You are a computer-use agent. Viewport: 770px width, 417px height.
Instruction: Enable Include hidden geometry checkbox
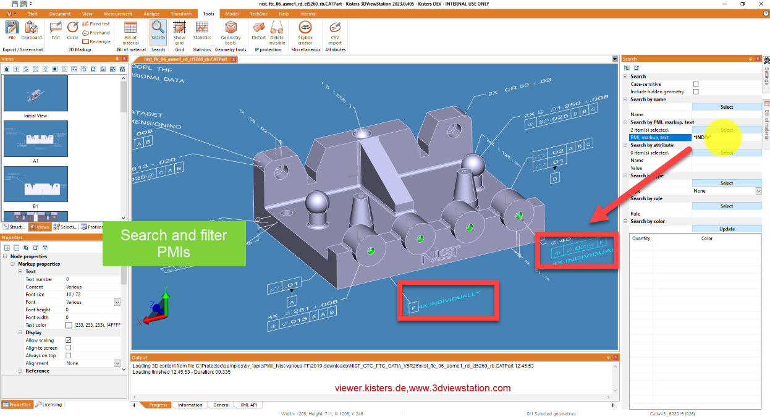coord(696,91)
